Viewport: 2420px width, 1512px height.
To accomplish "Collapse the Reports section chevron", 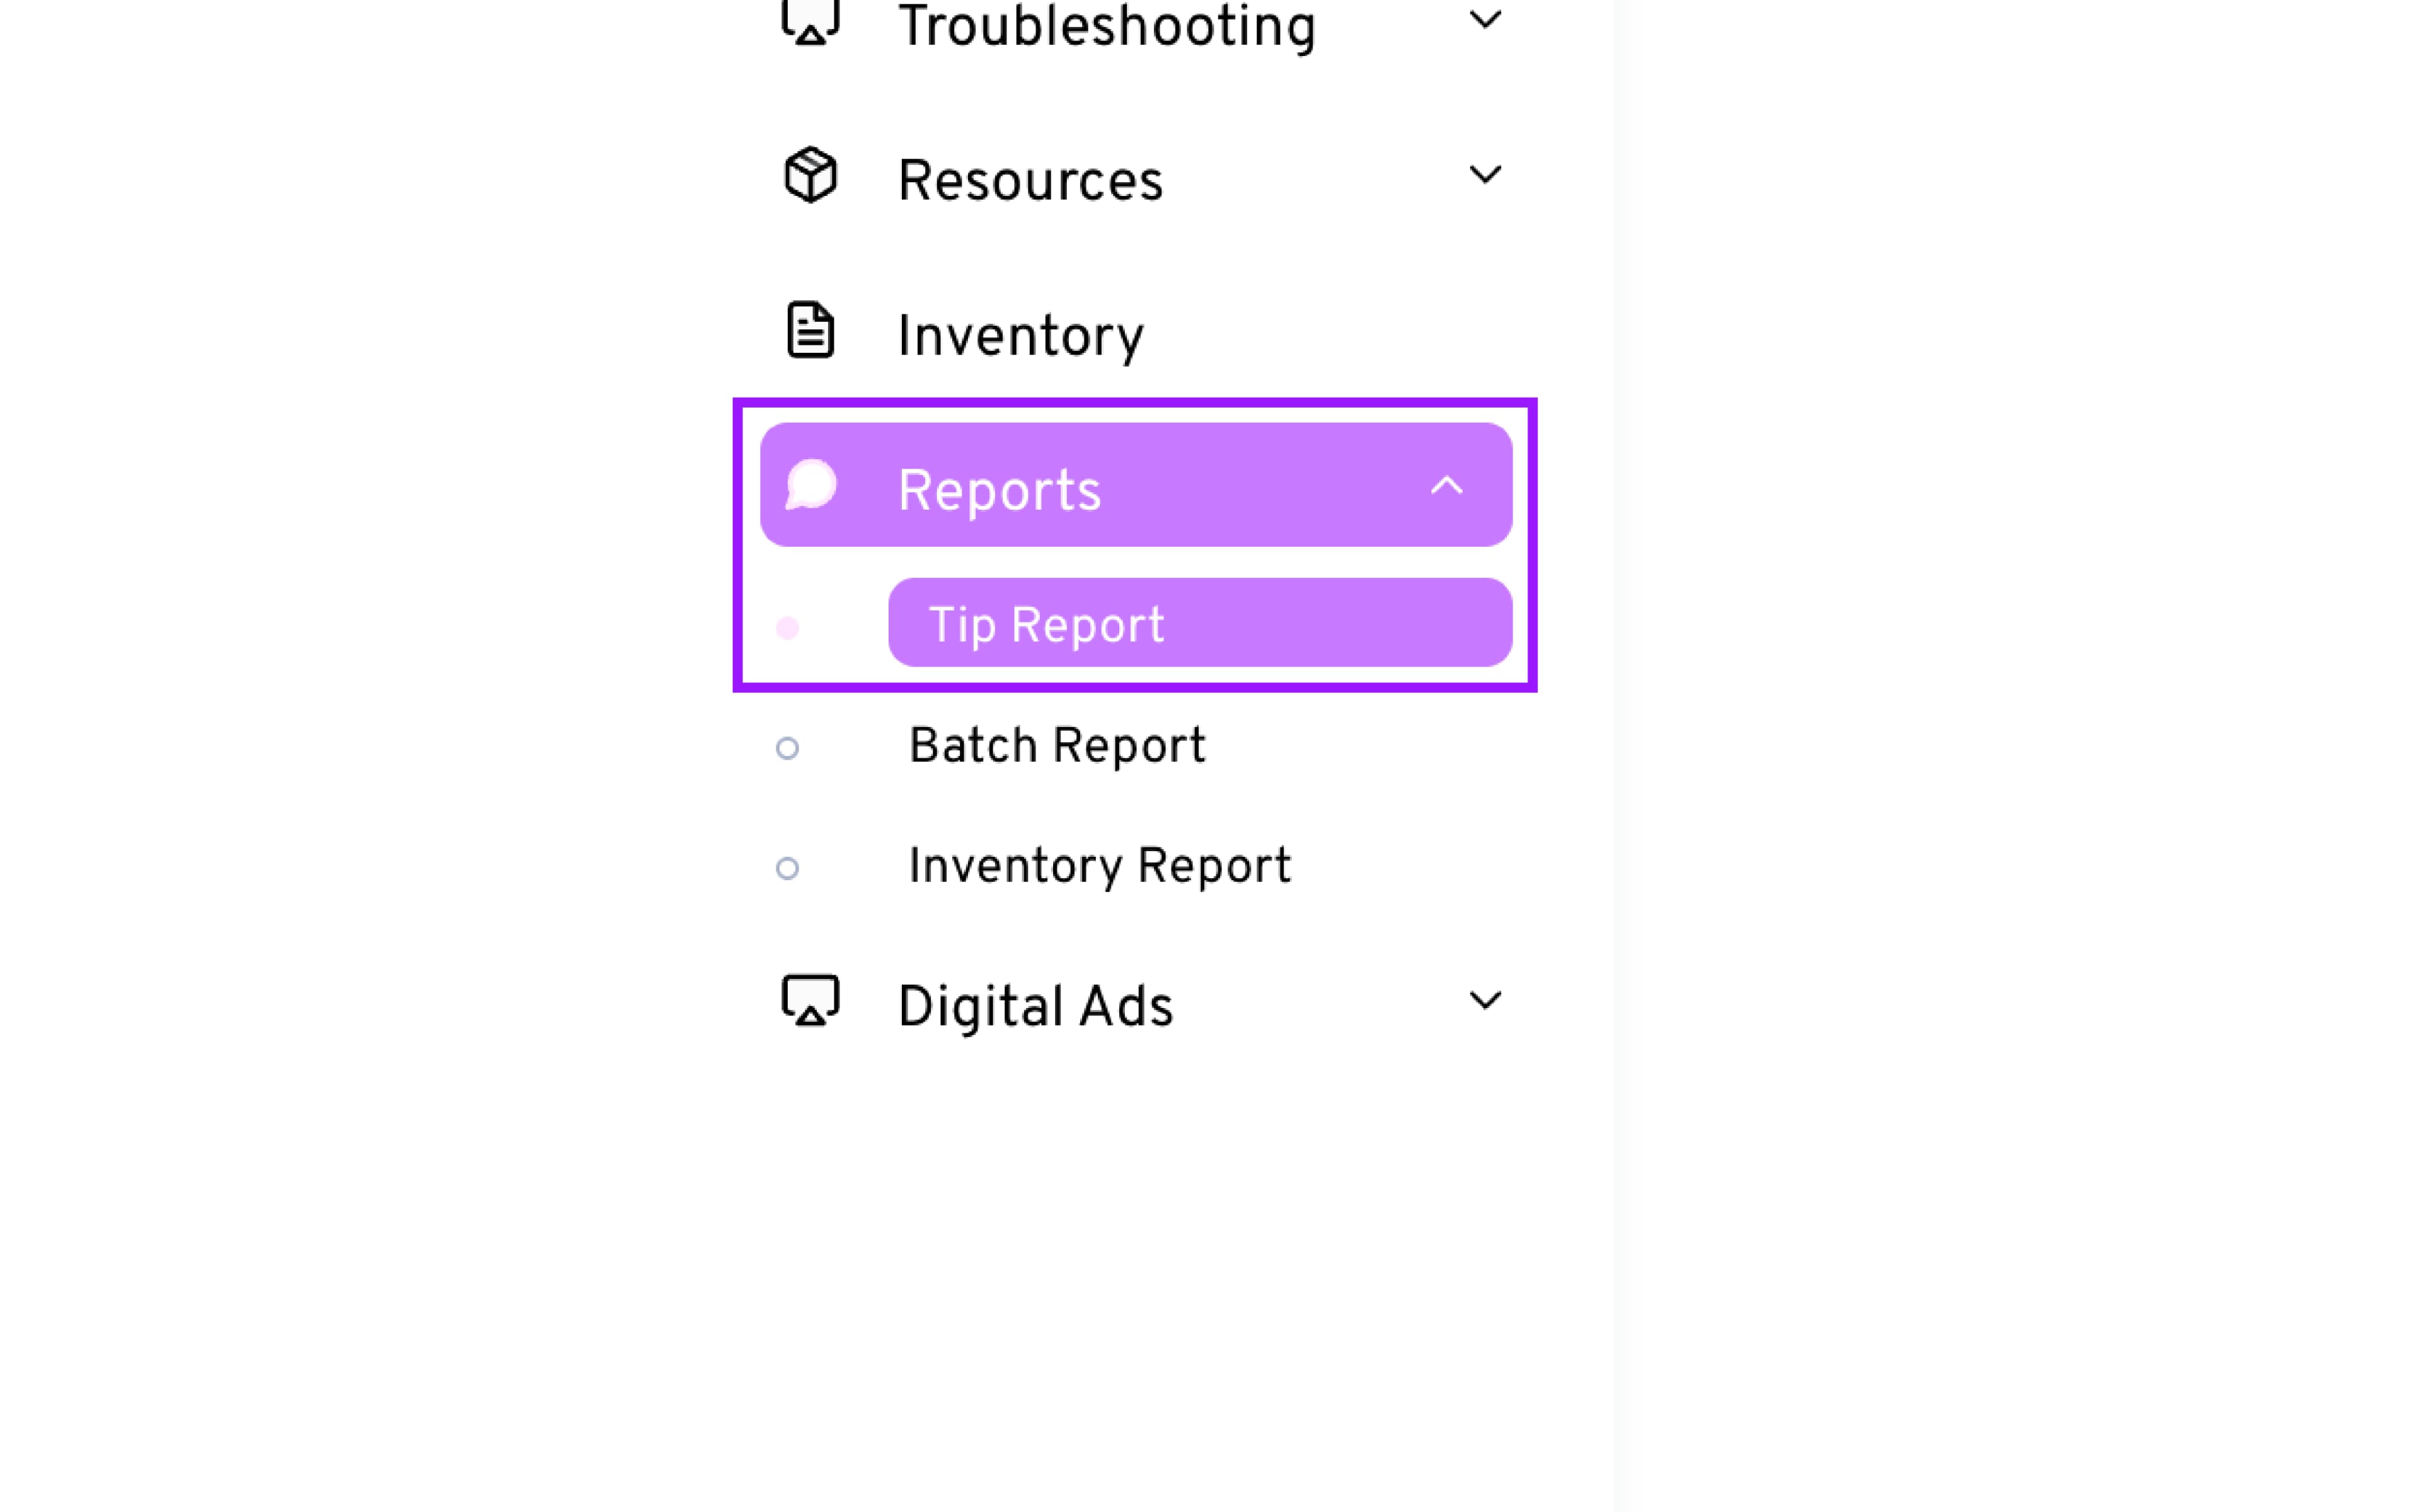I will pyautogui.click(x=1446, y=486).
